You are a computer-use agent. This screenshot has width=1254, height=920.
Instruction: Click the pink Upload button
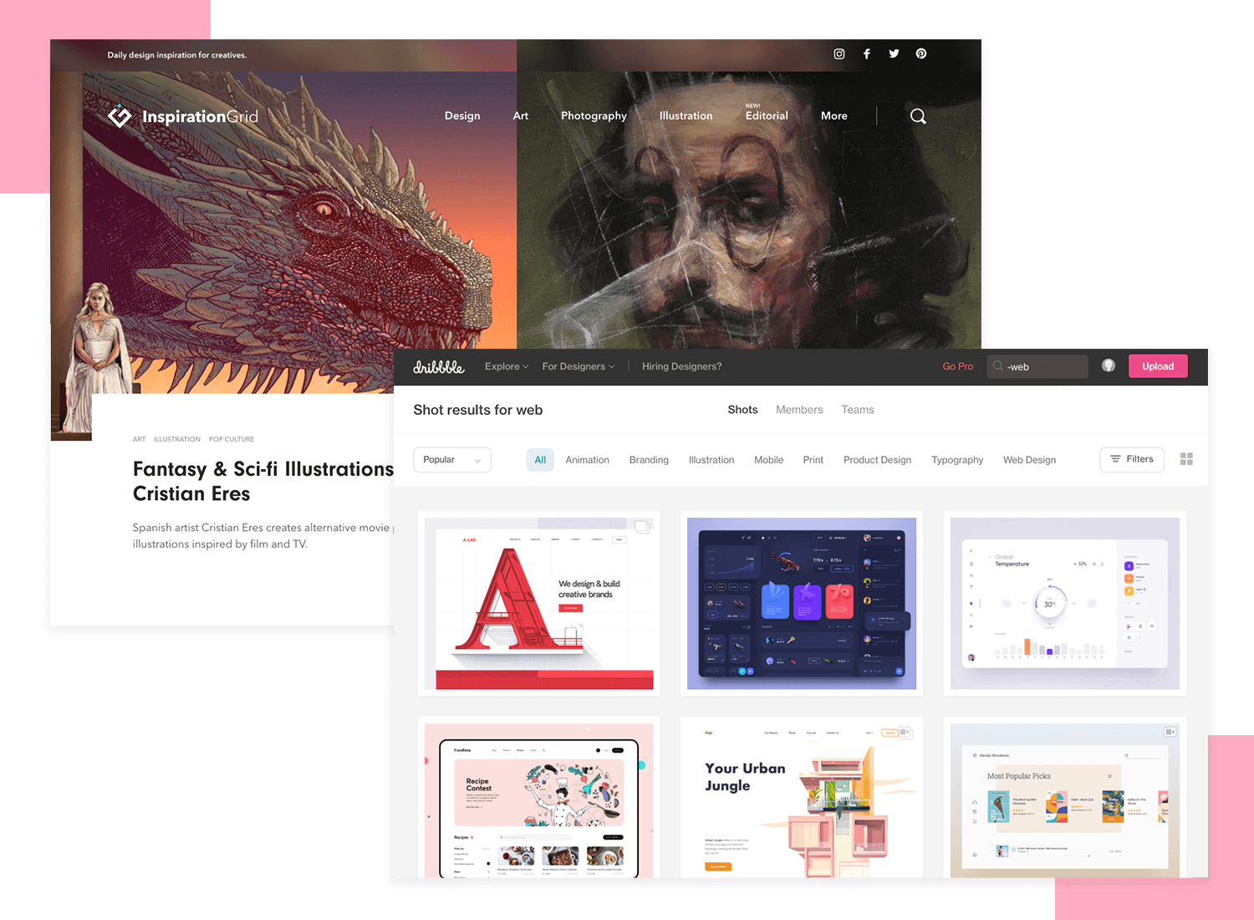coord(1158,366)
